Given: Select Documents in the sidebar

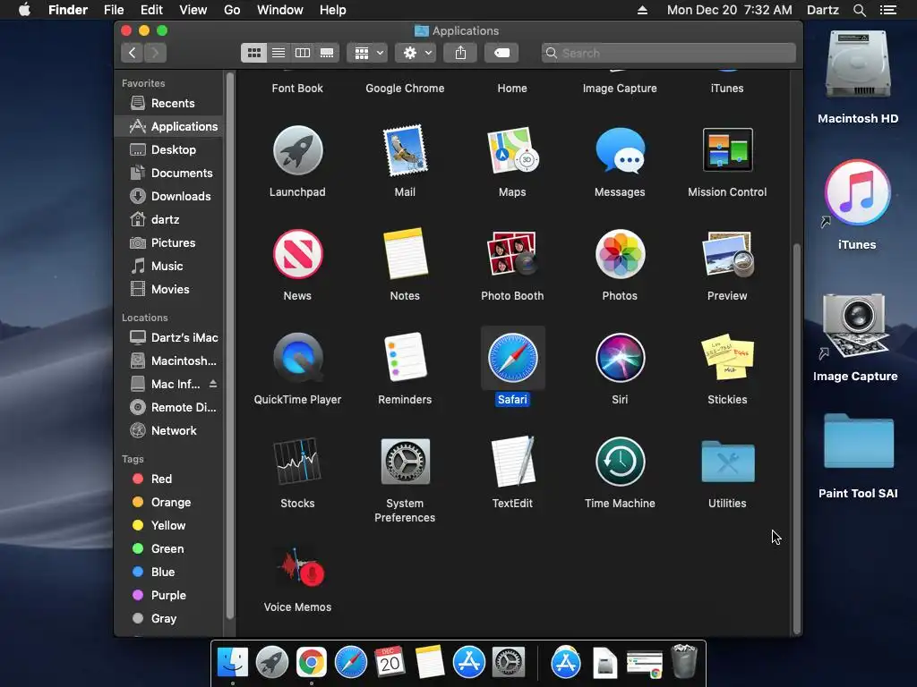Looking at the screenshot, I should pos(169,173).
